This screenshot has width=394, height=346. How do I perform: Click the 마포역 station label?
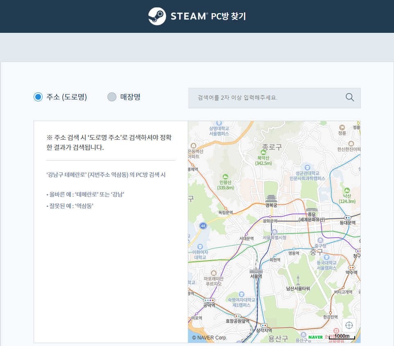[x=196, y=318]
